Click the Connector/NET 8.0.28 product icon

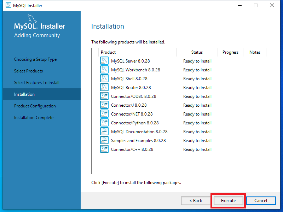104,114
